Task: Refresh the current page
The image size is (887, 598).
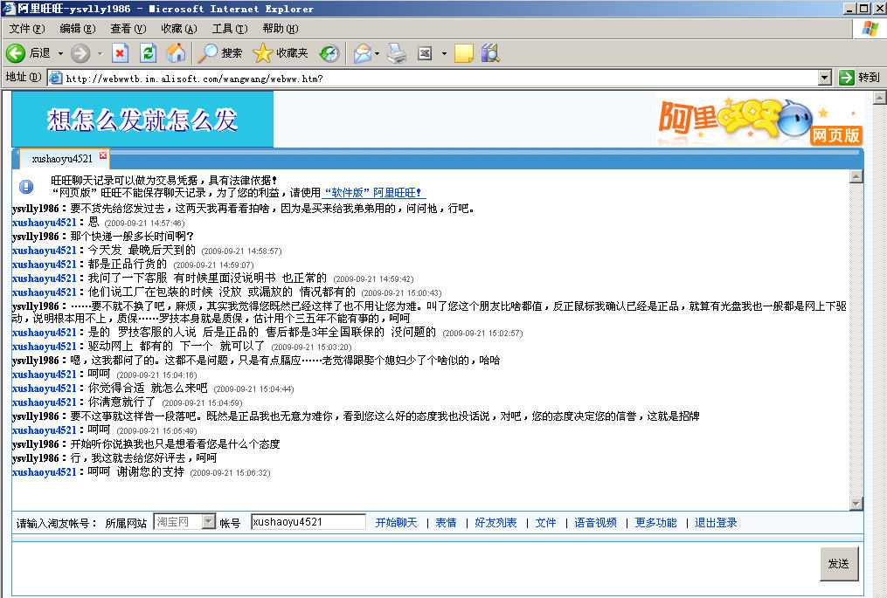Action: point(149,53)
